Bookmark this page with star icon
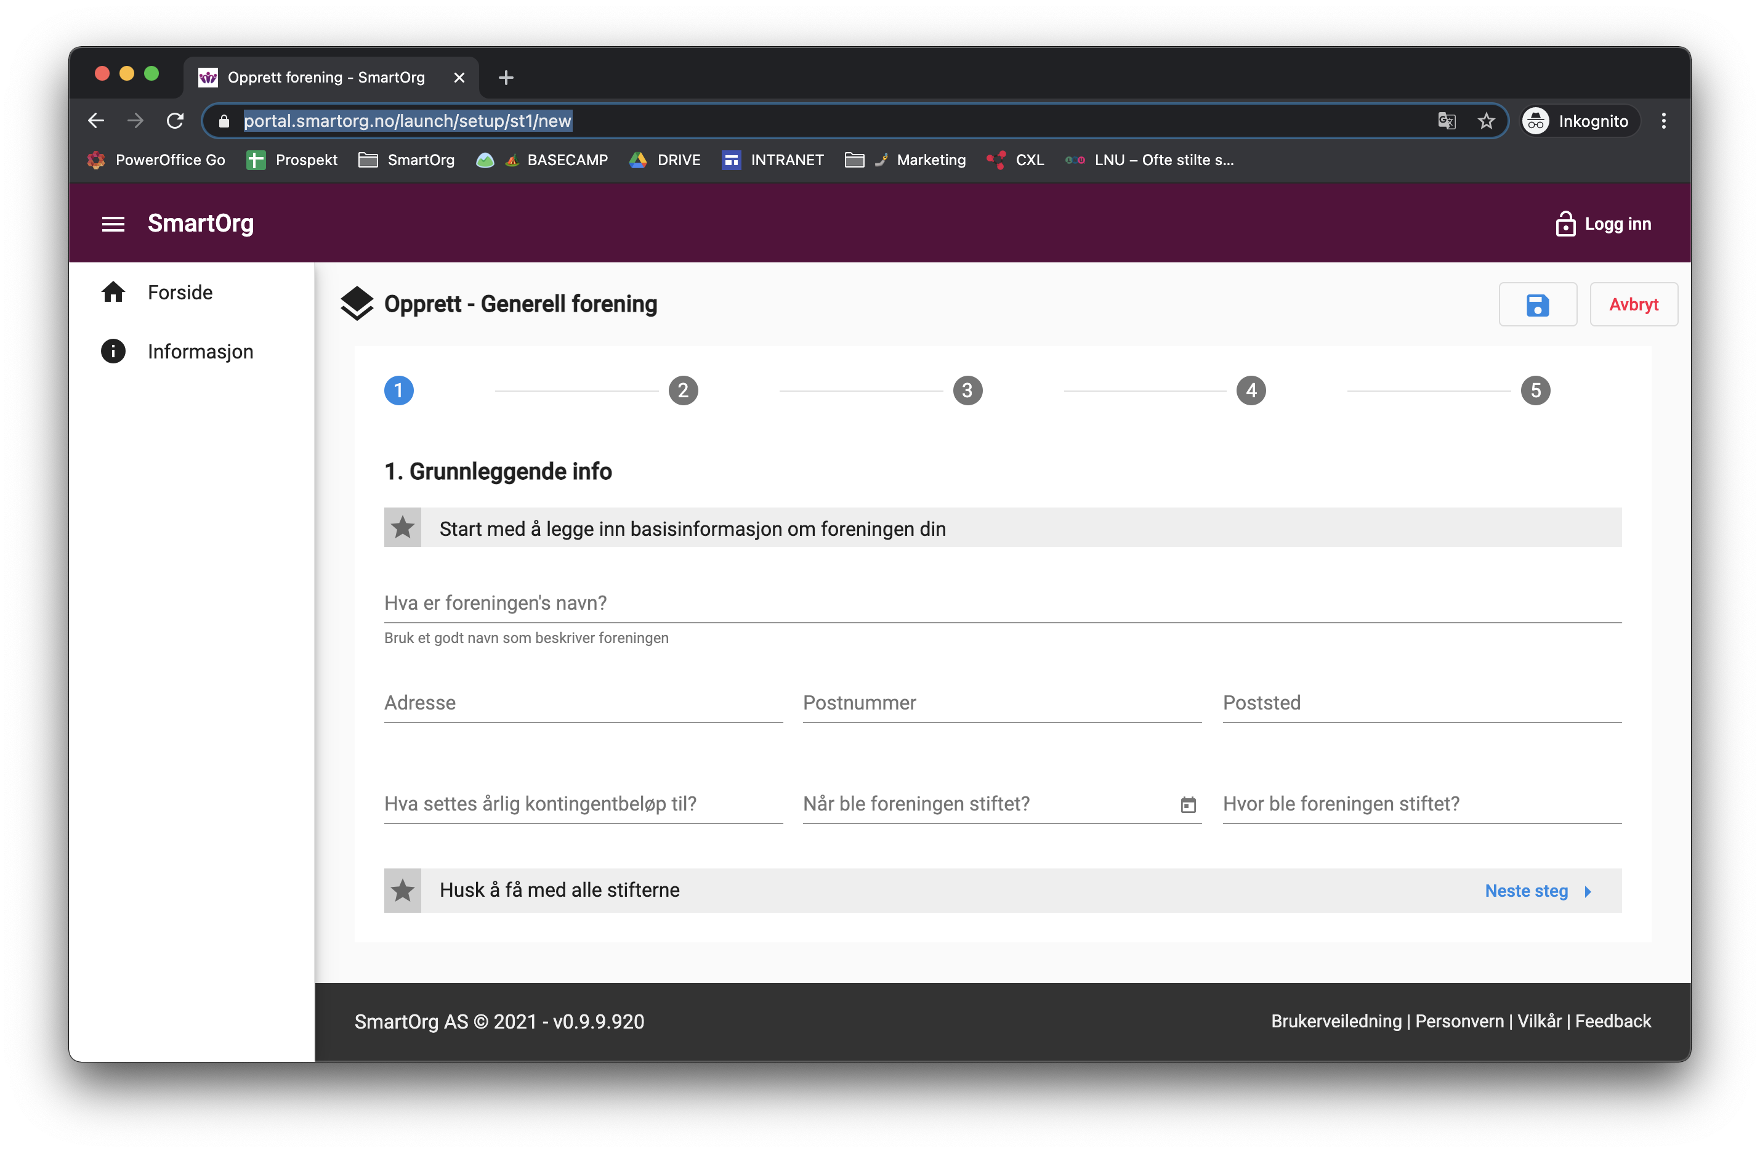The image size is (1760, 1153). (1487, 121)
